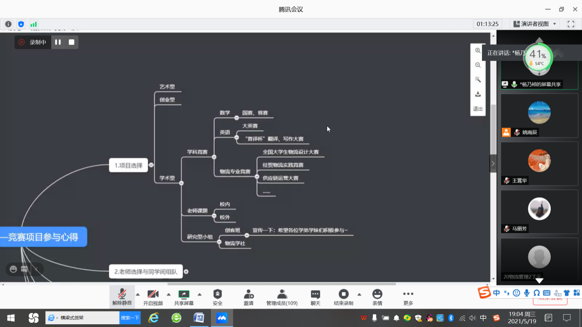Click 退出 in the side toolbar
This screenshot has height=327, width=582.
click(478, 109)
